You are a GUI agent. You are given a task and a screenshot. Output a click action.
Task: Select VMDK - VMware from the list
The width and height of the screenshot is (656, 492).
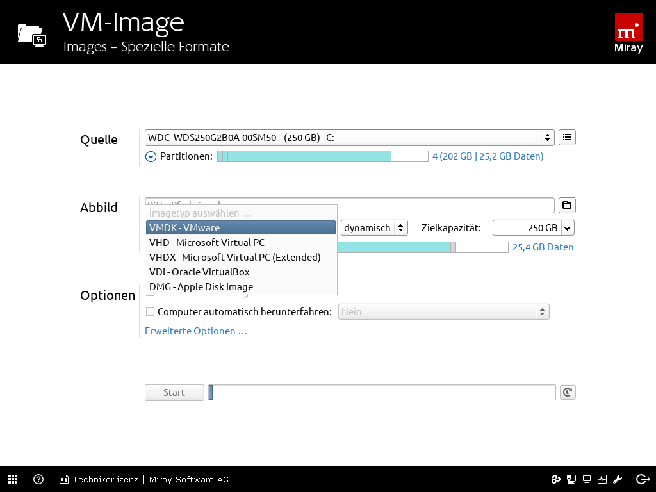pos(241,227)
